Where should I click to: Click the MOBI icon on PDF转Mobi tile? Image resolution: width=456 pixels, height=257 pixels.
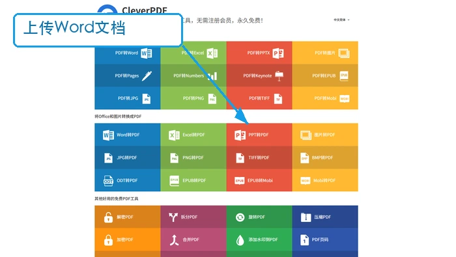pyautogui.click(x=345, y=99)
